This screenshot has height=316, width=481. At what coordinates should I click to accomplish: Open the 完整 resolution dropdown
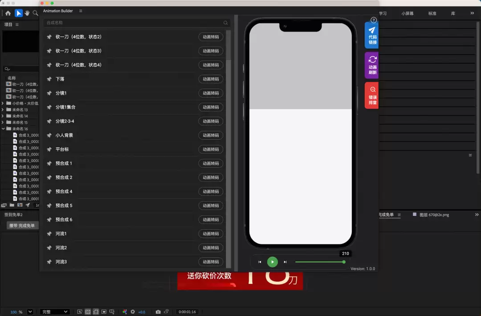[55, 312]
